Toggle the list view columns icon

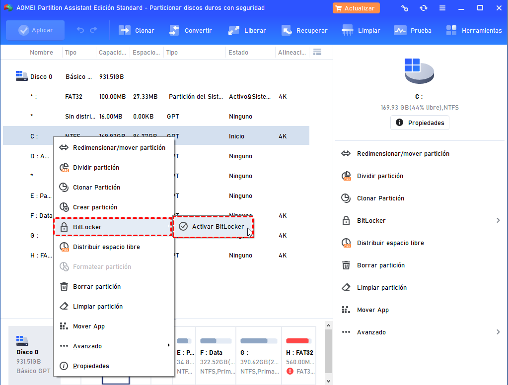point(317,52)
